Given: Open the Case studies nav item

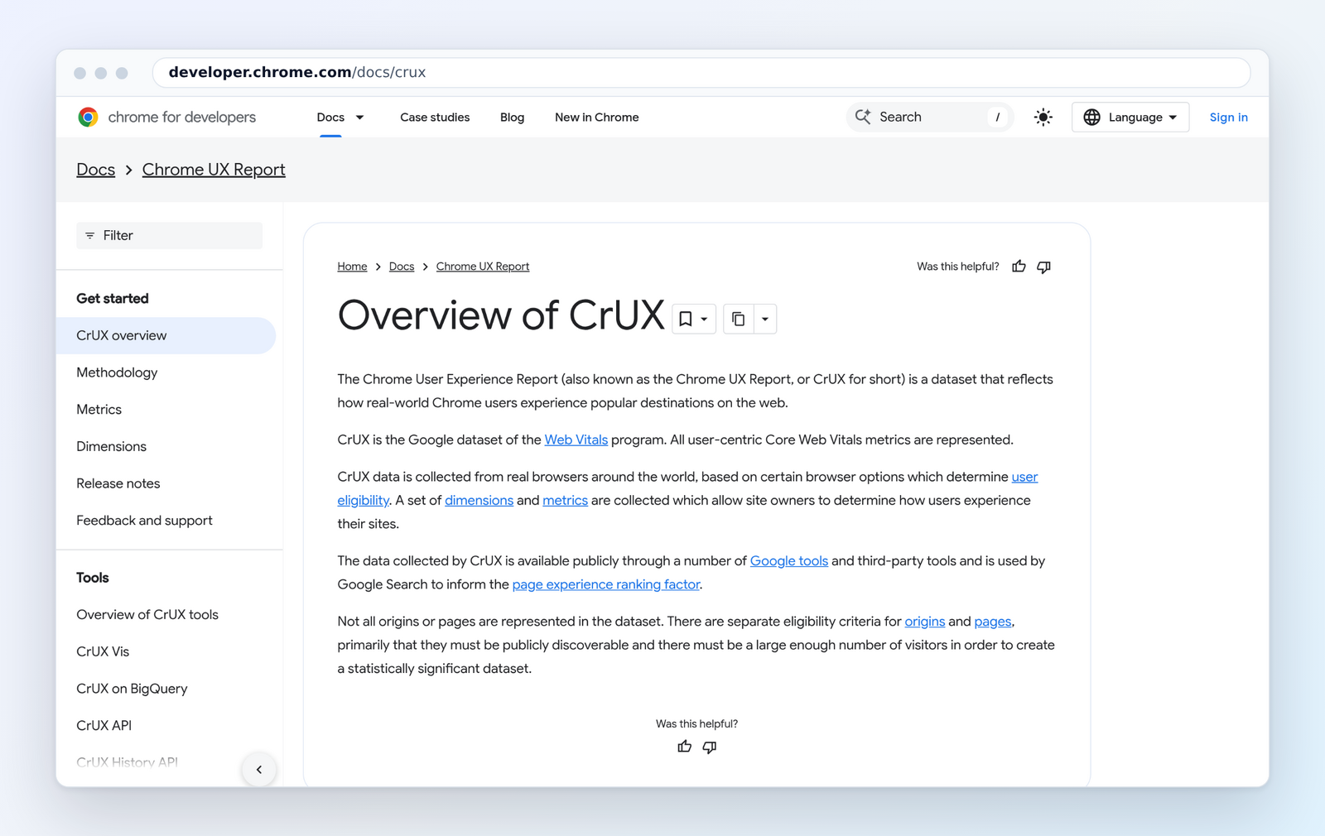Looking at the screenshot, I should pos(435,118).
